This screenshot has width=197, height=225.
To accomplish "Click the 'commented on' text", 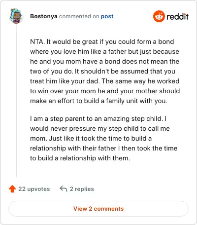I will [79, 16].
